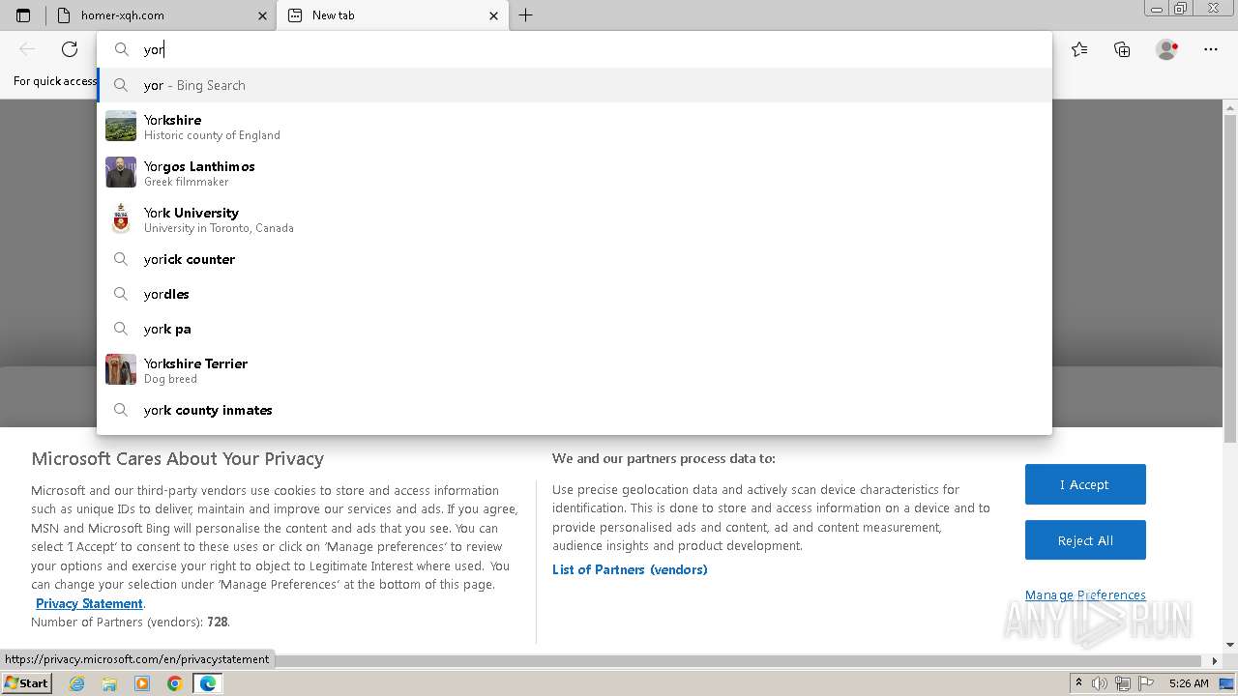
Task: Click the back navigation arrow
Action: pos(27,49)
